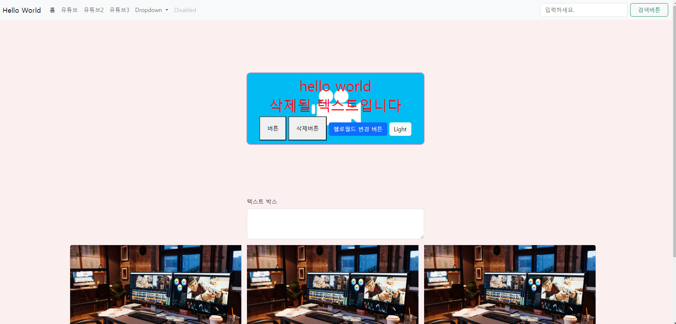
Task: Click the 헬로월드 변경 버튼
Action: click(x=358, y=129)
